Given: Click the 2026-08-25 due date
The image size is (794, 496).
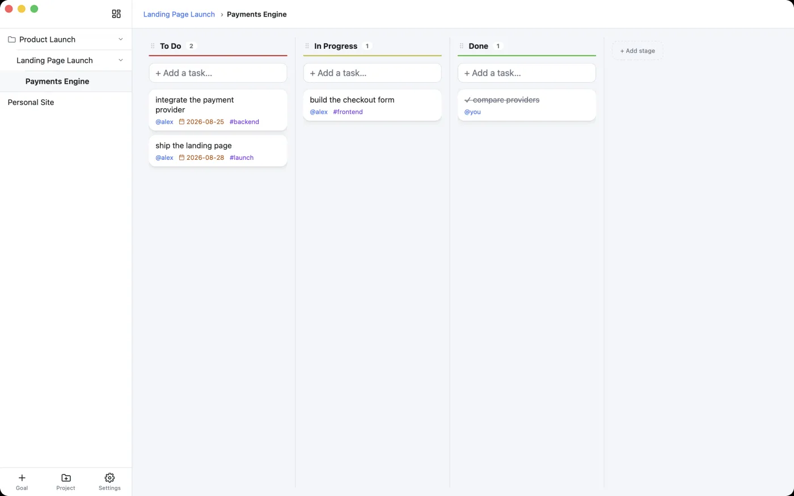Looking at the screenshot, I should click(205, 122).
